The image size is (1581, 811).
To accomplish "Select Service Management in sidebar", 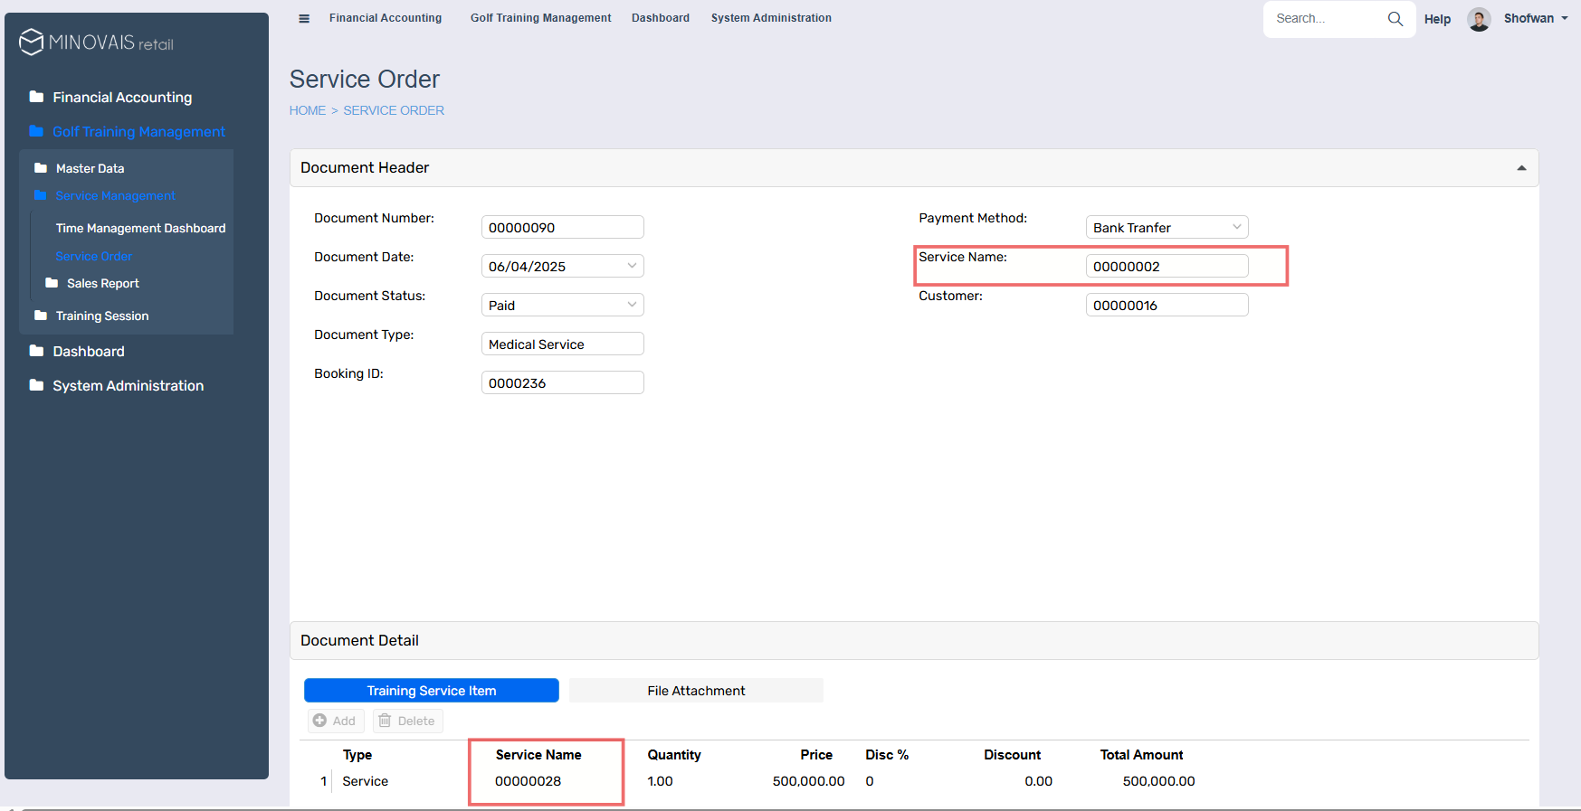I will 115,195.
